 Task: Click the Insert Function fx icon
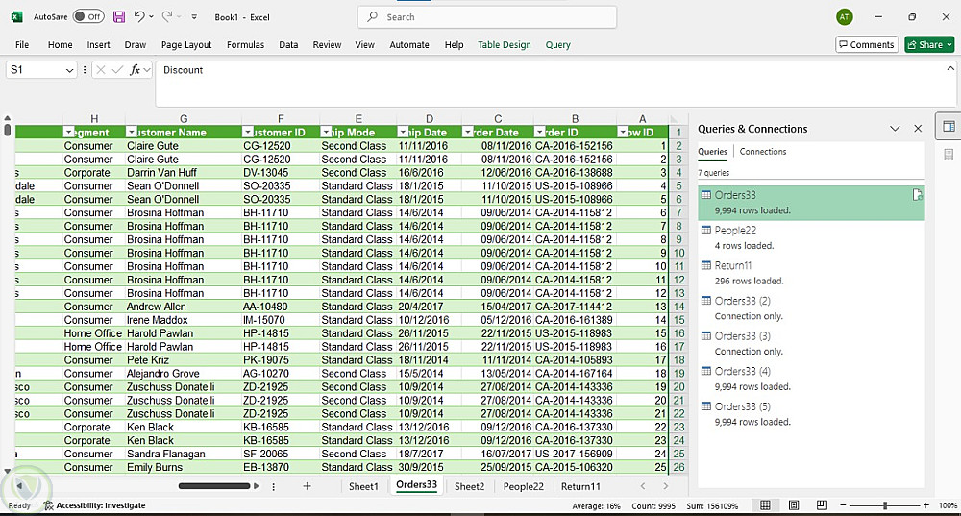pos(136,70)
